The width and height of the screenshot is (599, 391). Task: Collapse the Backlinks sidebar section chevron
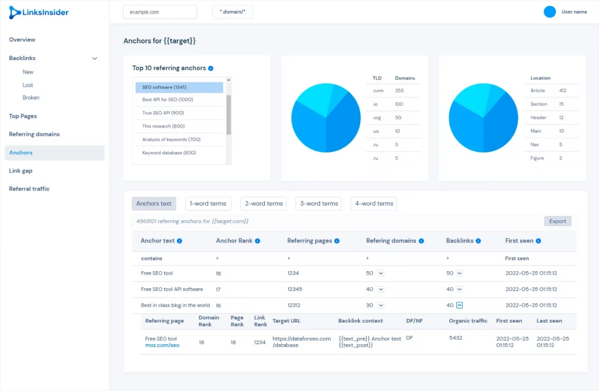(x=95, y=58)
